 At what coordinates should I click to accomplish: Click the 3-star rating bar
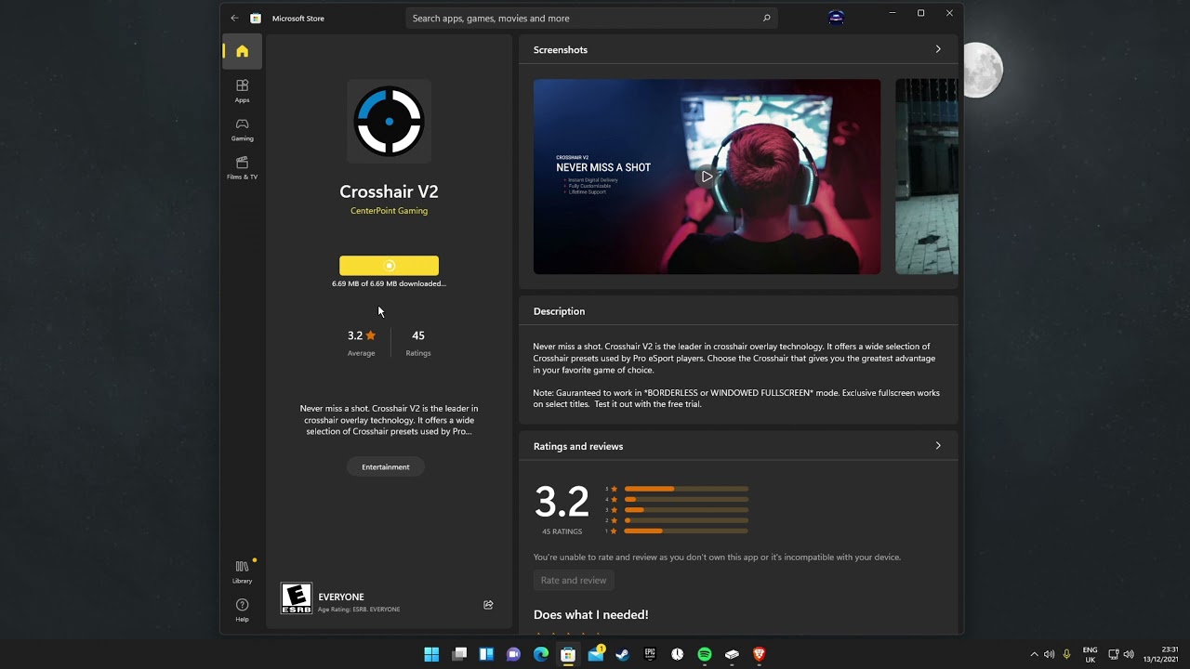coord(686,510)
